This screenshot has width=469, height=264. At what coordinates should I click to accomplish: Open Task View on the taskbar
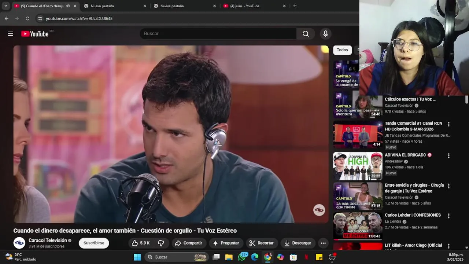217,257
